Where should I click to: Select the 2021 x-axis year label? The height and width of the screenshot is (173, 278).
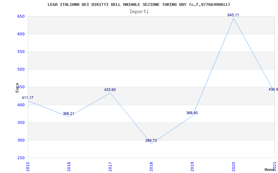pyautogui.click(x=275, y=166)
